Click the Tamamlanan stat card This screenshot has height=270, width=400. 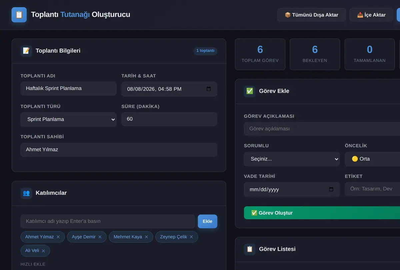coord(370,54)
